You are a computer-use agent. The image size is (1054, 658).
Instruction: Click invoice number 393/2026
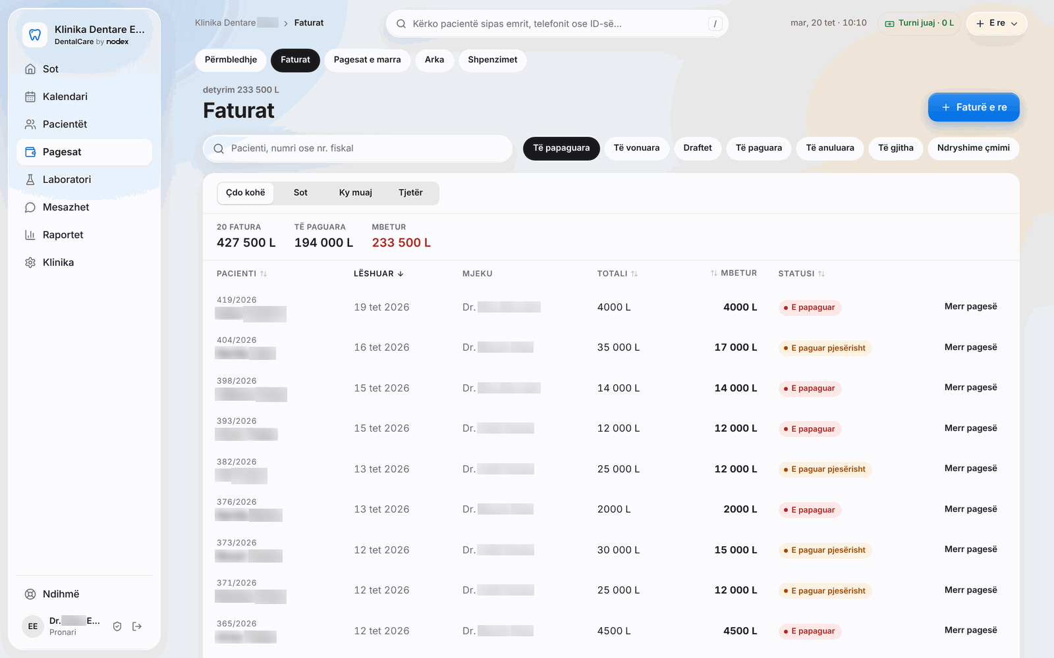coord(236,421)
